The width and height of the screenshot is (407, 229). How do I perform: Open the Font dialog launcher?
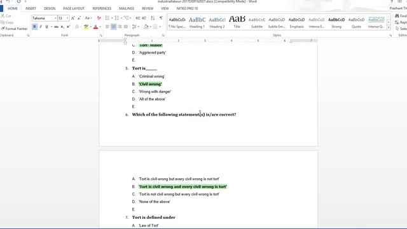point(101,36)
